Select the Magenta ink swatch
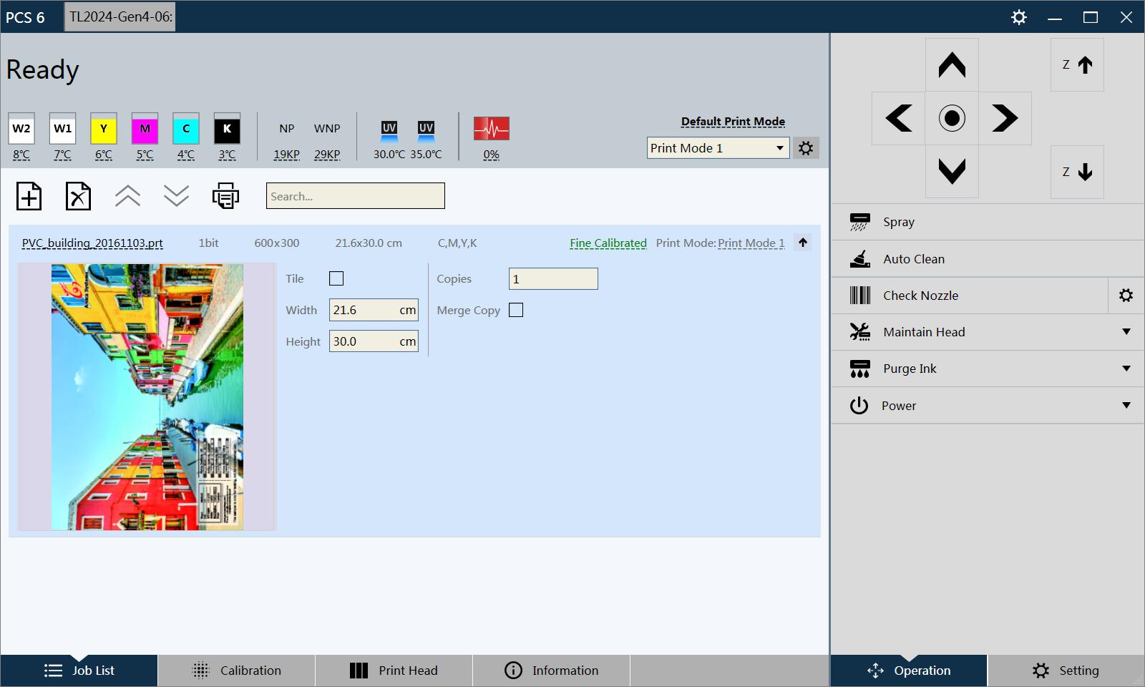Image resolution: width=1145 pixels, height=687 pixels. coord(145,130)
